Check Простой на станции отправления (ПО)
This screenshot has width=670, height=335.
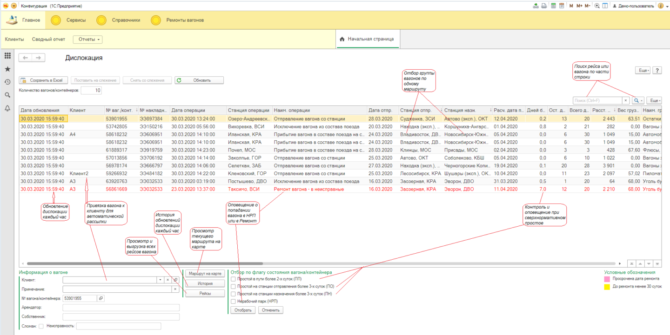tap(233, 286)
